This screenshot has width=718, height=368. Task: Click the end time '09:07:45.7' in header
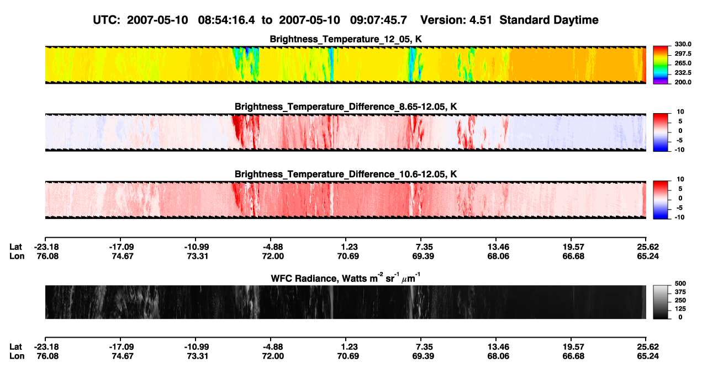point(378,20)
